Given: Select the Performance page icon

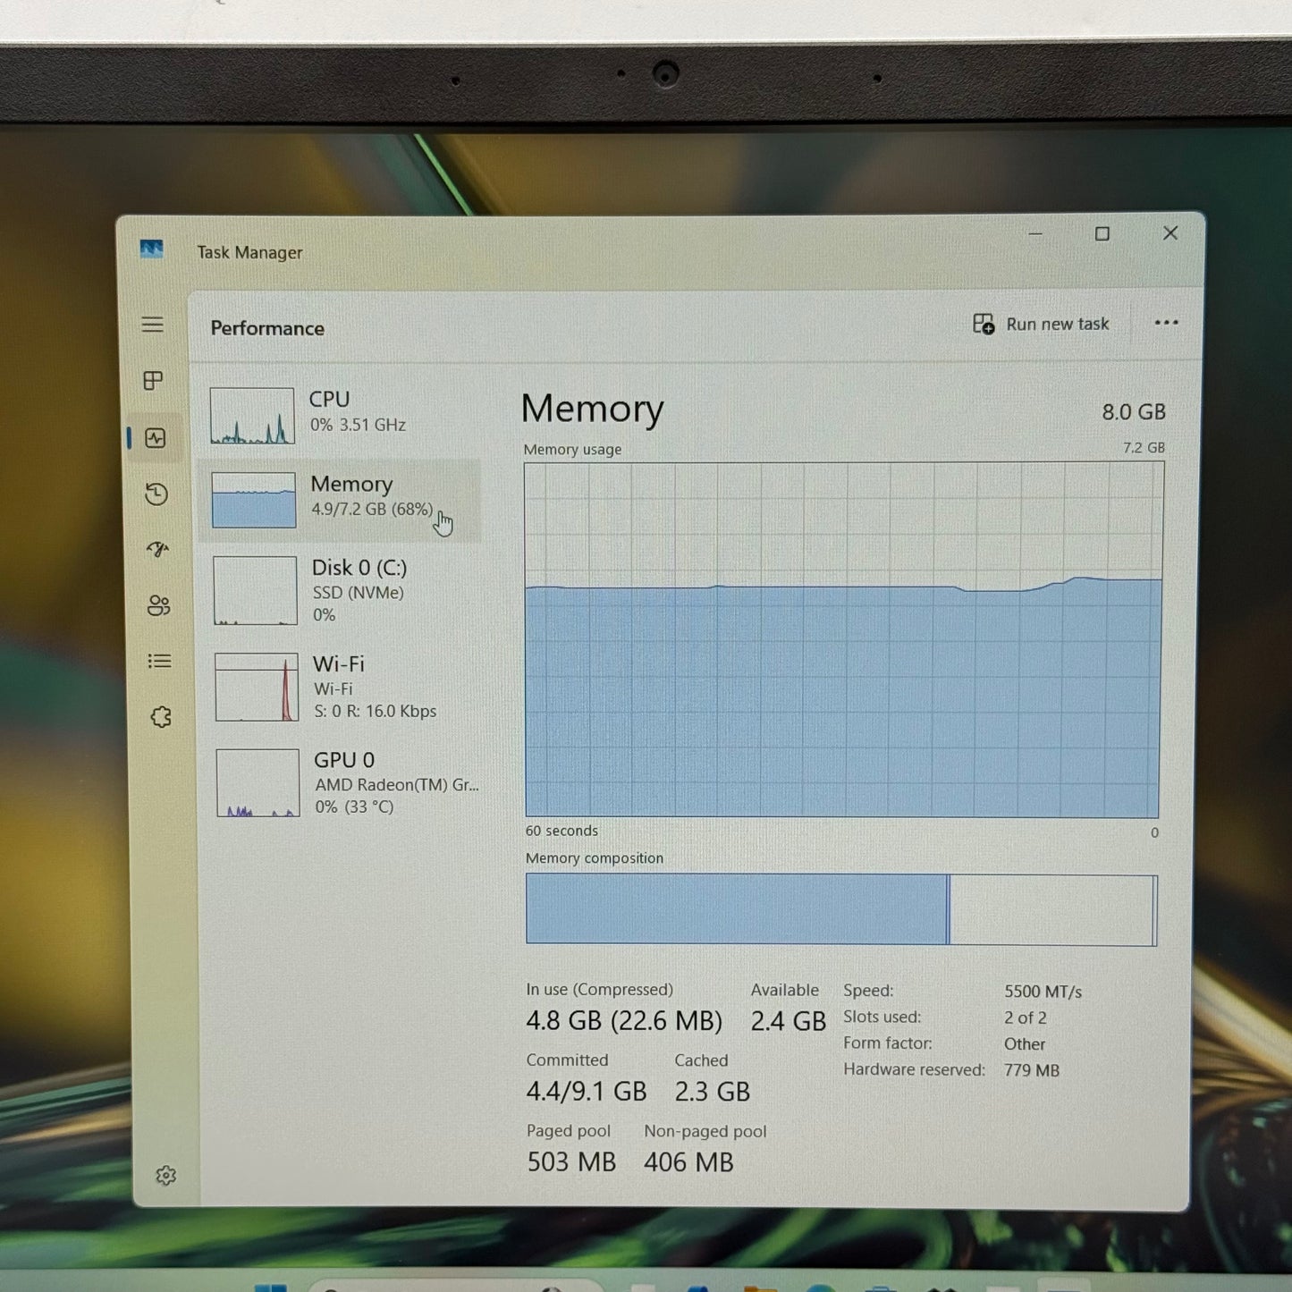Looking at the screenshot, I should point(156,438).
